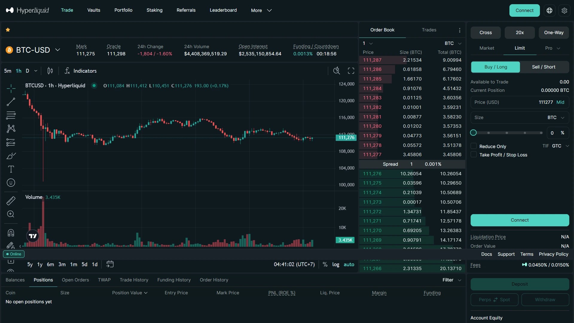This screenshot has width=574, height=323.
Task: Click the Sell / Short button
Action: coord(544,67)
